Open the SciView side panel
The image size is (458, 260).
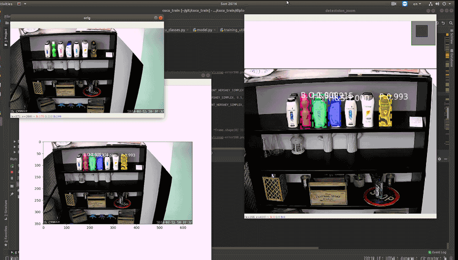tap(452, 39)
